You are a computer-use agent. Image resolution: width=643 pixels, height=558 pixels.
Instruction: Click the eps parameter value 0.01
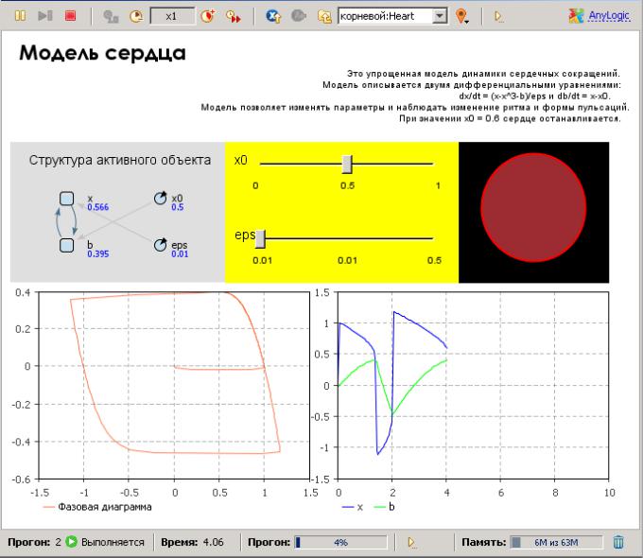(x=180, y=254)
